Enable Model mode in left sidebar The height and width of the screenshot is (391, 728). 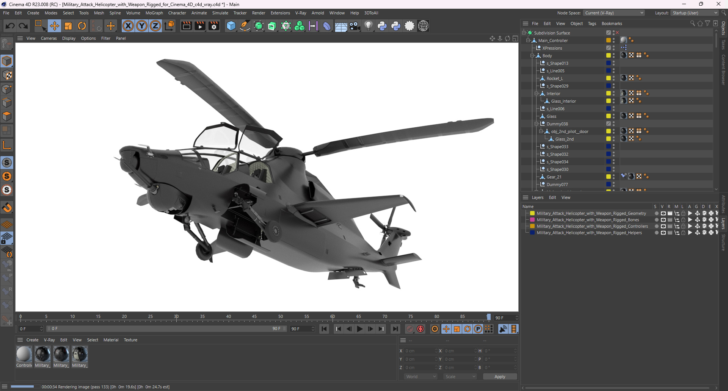tap(7, 61)
